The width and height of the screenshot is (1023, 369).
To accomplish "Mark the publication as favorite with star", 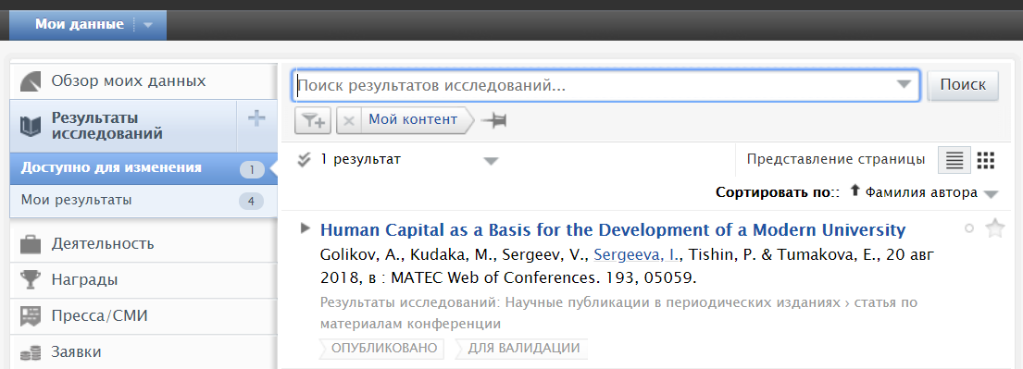I will click(995, 228).
